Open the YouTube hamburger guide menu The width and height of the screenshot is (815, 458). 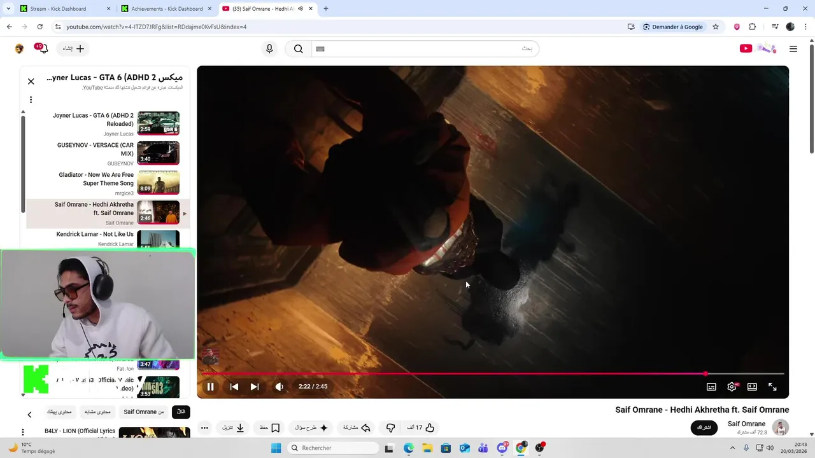(x=793, y=49)
